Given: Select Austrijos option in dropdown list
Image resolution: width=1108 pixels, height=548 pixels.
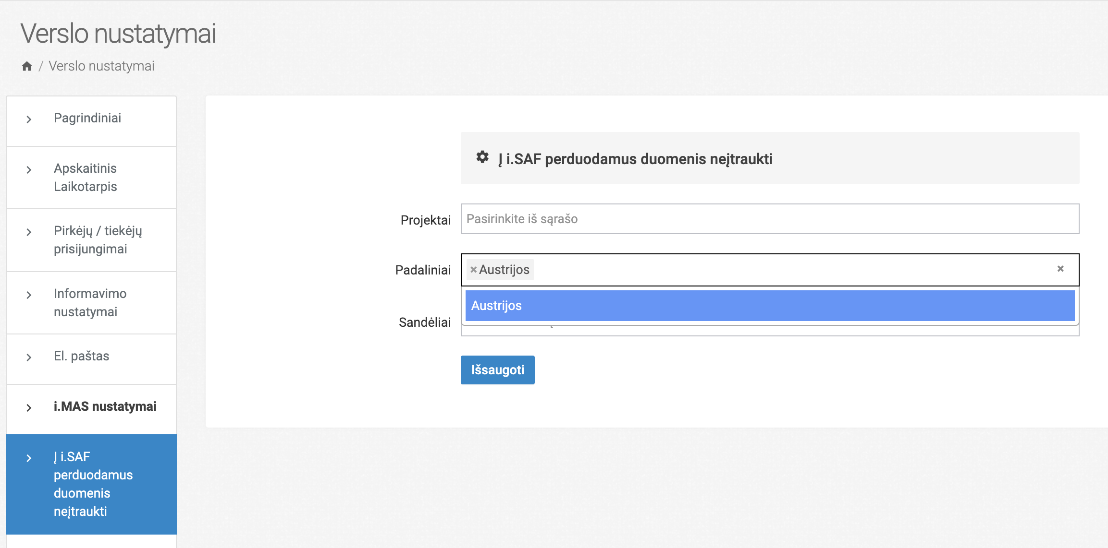Looking at the screenshot, I should point(769,306).
